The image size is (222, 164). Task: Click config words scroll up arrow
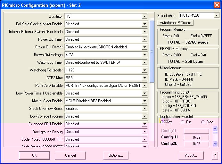click(x=215, y=129)
